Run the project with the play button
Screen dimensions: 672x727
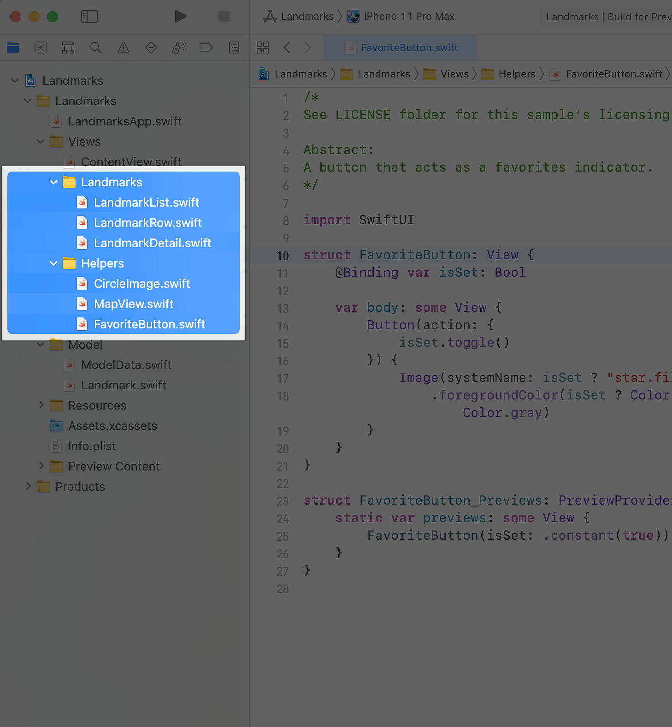181,17
